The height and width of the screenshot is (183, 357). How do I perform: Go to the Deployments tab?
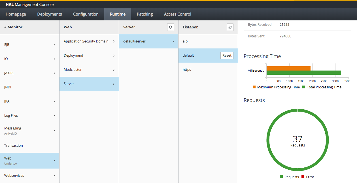click(50, 14)
